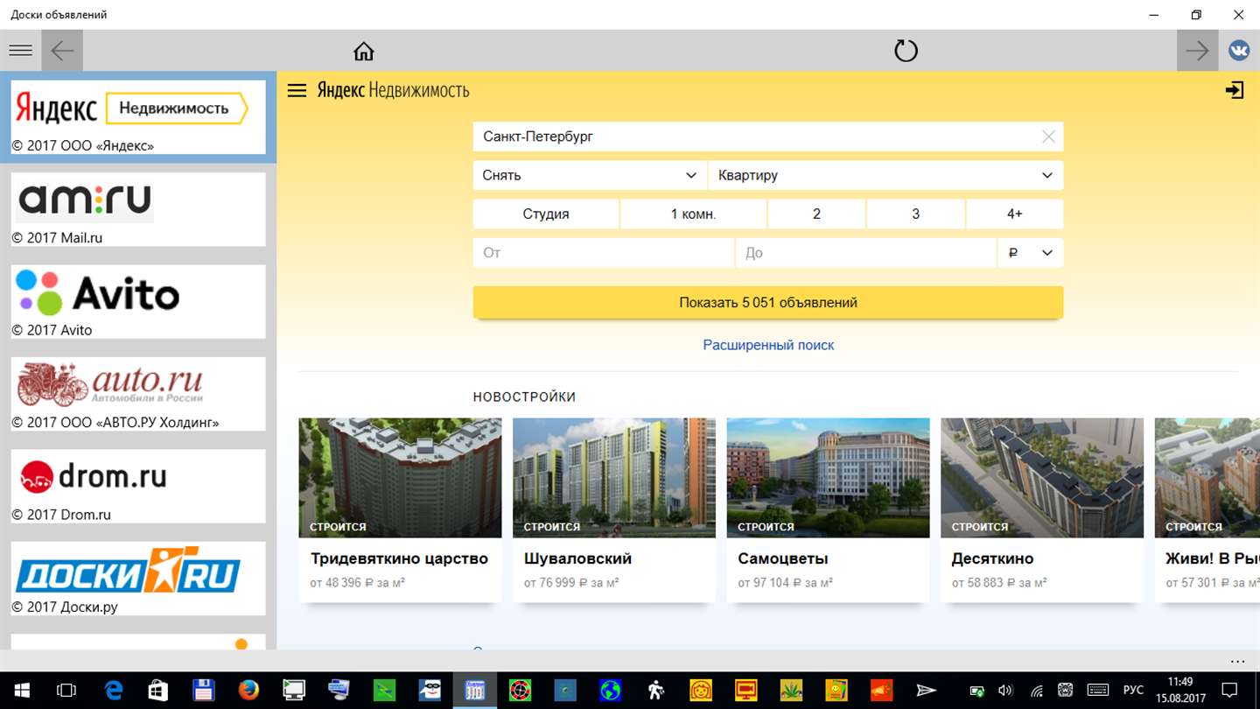Open the Доски.ру board in sidebar

(138, 579)
